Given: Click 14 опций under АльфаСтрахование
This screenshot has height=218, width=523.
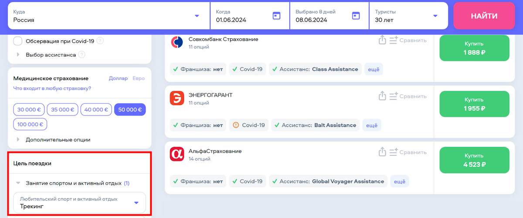Looking at the screenshot, I should click(x=200, y=159).
